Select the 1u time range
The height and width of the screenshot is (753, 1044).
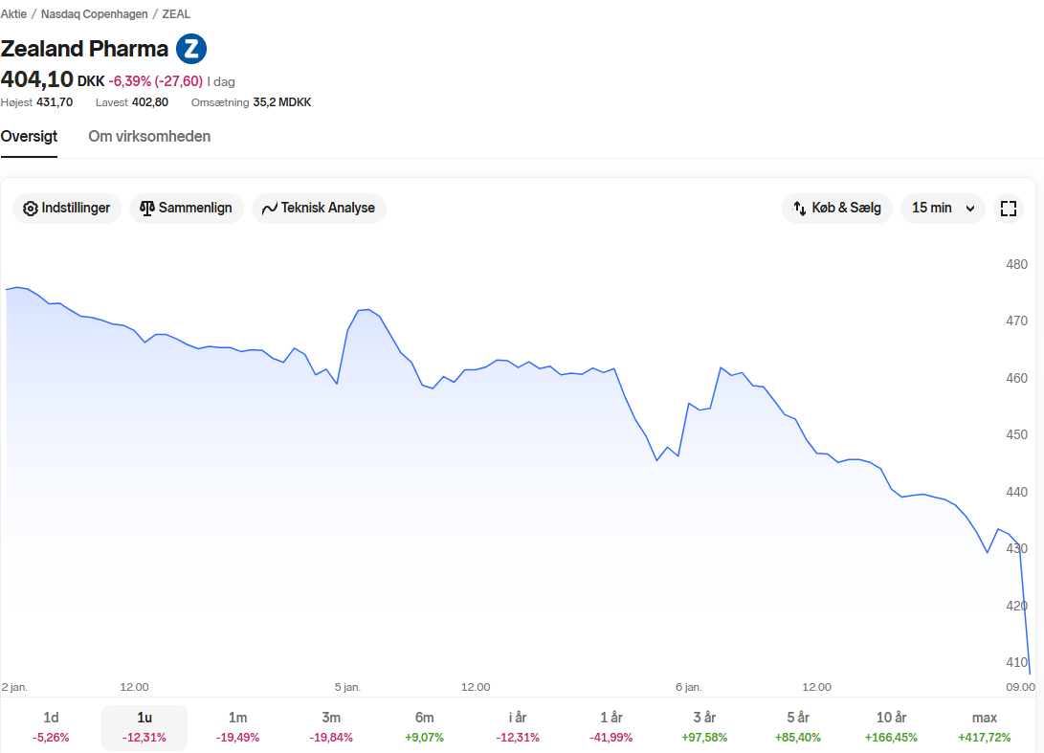(x=144, y=727)
